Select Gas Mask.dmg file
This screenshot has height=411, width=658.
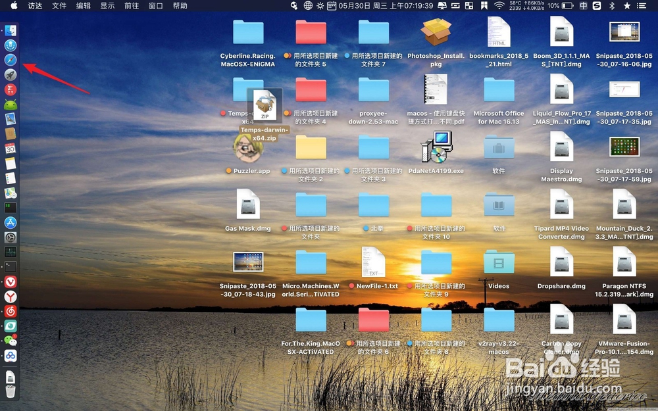click(248, 205)
